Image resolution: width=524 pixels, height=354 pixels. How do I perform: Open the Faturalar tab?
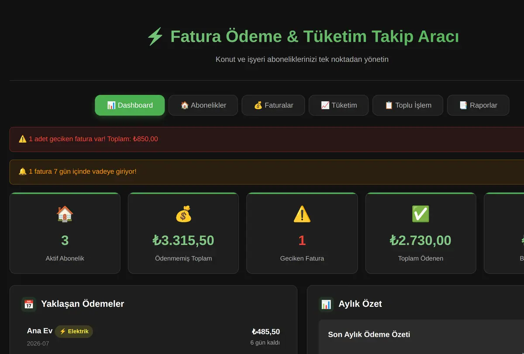coord(273,105)
